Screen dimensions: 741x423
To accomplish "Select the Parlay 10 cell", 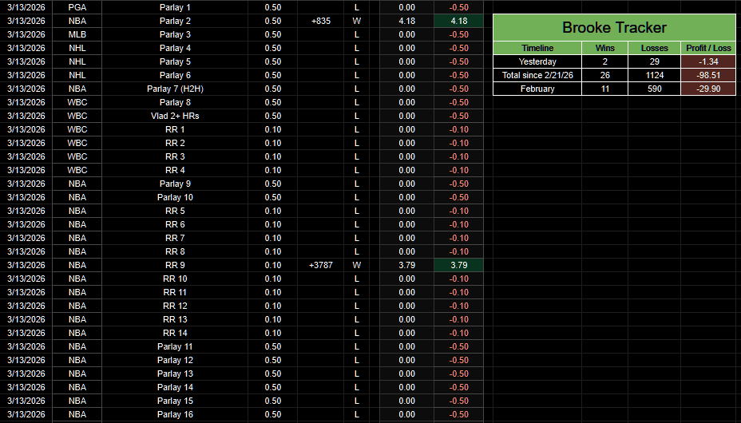I will pos(175,197).
